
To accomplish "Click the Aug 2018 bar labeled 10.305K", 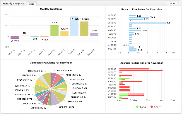I will (54, 31).
